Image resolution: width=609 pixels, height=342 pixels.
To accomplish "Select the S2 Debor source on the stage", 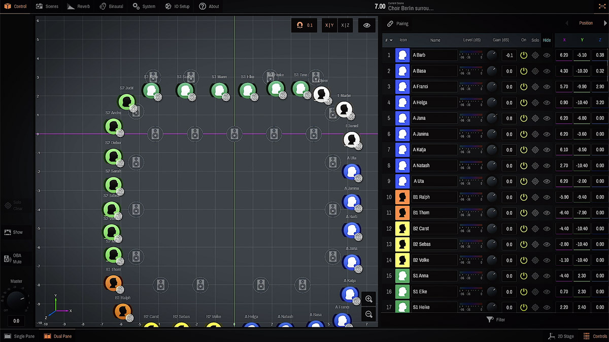I will coord(113,157).
